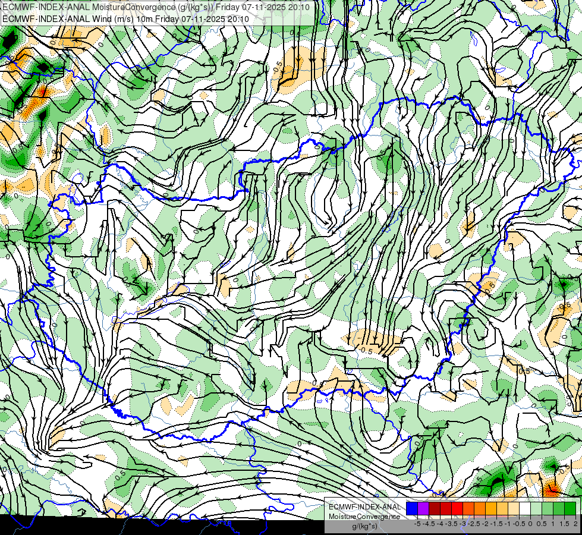Screen dimensions: 582x535
Task: Click the 1.5 legend scale value
Action: (x=565, y=524)
